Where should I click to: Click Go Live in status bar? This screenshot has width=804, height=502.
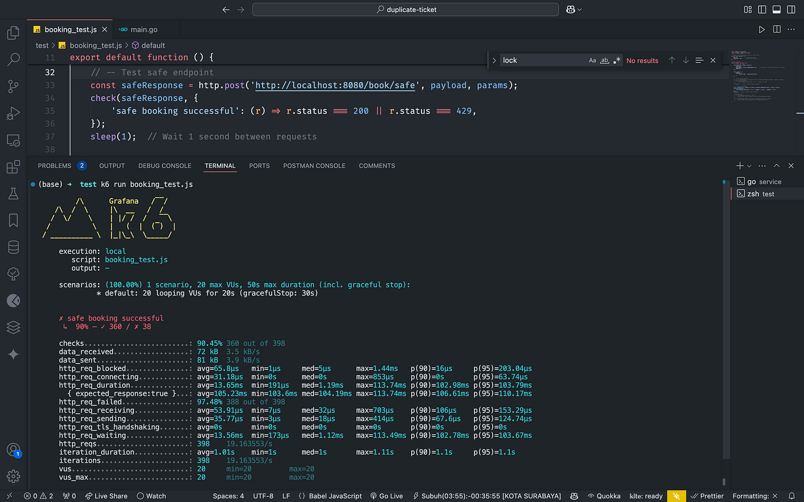coord(386,496)
